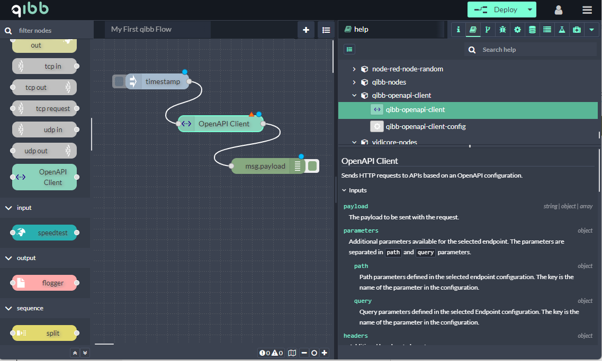Click the help tab title label
Screen dimensions: 602x361
coord(361,30)
